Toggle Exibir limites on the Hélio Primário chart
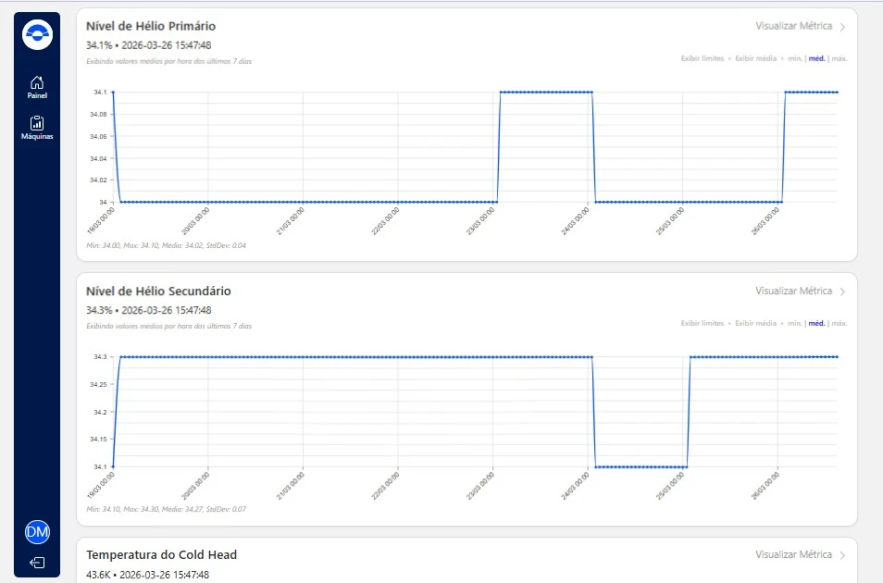This screenshot has height=583, width=883. (x=702, y=58)
